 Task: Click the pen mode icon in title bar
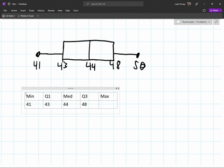196,4
